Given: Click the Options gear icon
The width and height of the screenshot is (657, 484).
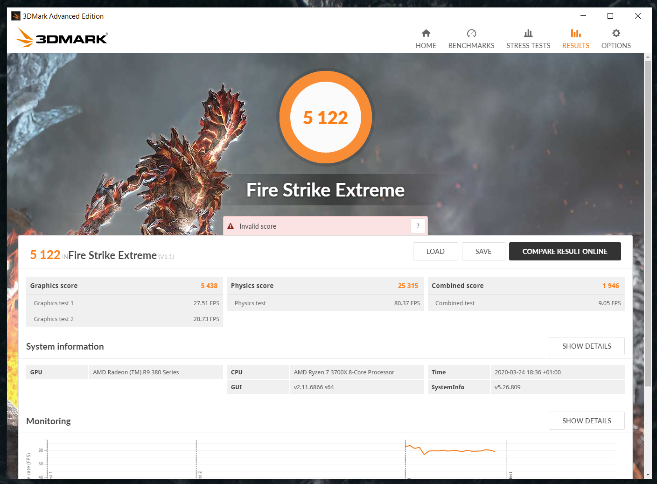Looking at the screenshot, I should [616, 33].
